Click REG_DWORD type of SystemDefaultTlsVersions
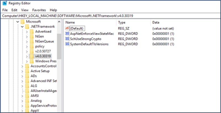 [x=128, y=44]
